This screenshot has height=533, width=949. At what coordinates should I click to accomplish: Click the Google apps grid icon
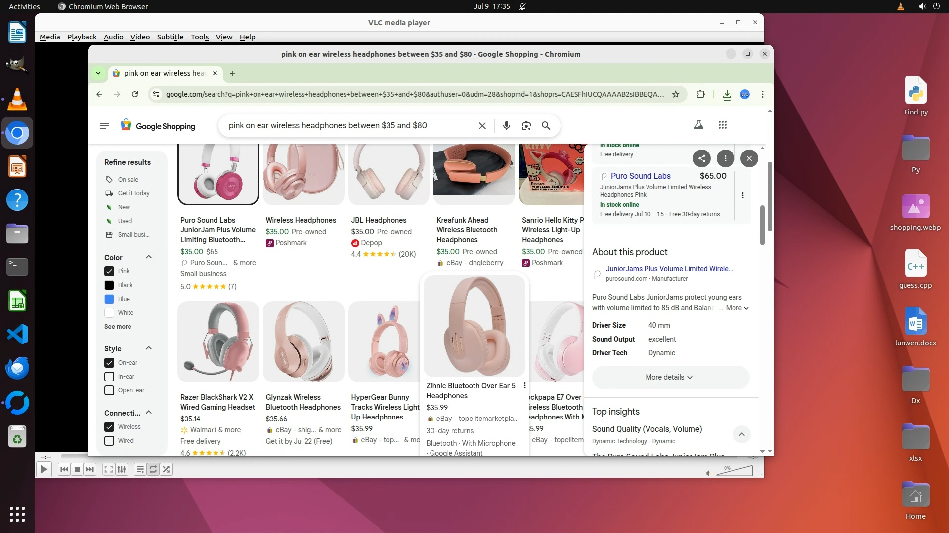click(722, 125)
